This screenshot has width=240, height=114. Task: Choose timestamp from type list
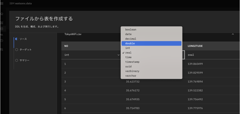(x=151, y=62)
